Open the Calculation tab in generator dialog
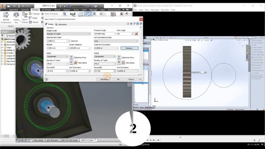Image resolution: width=265 pixels, height=149 pixels. 61,24
